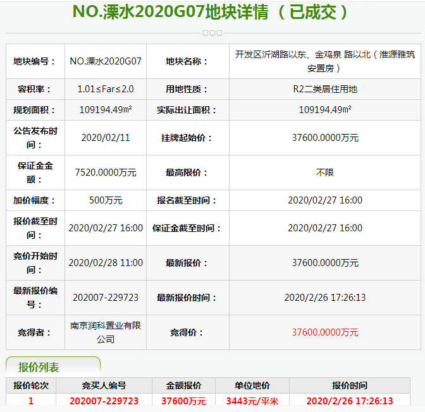Click the 实际出让面积 label cell

coord(188,110)
